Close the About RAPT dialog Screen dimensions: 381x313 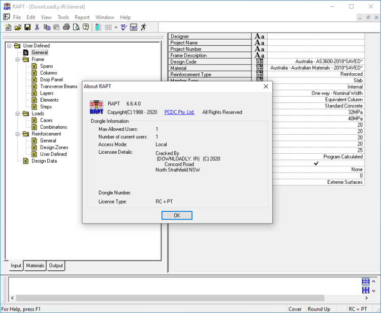(x=266, y=87)
